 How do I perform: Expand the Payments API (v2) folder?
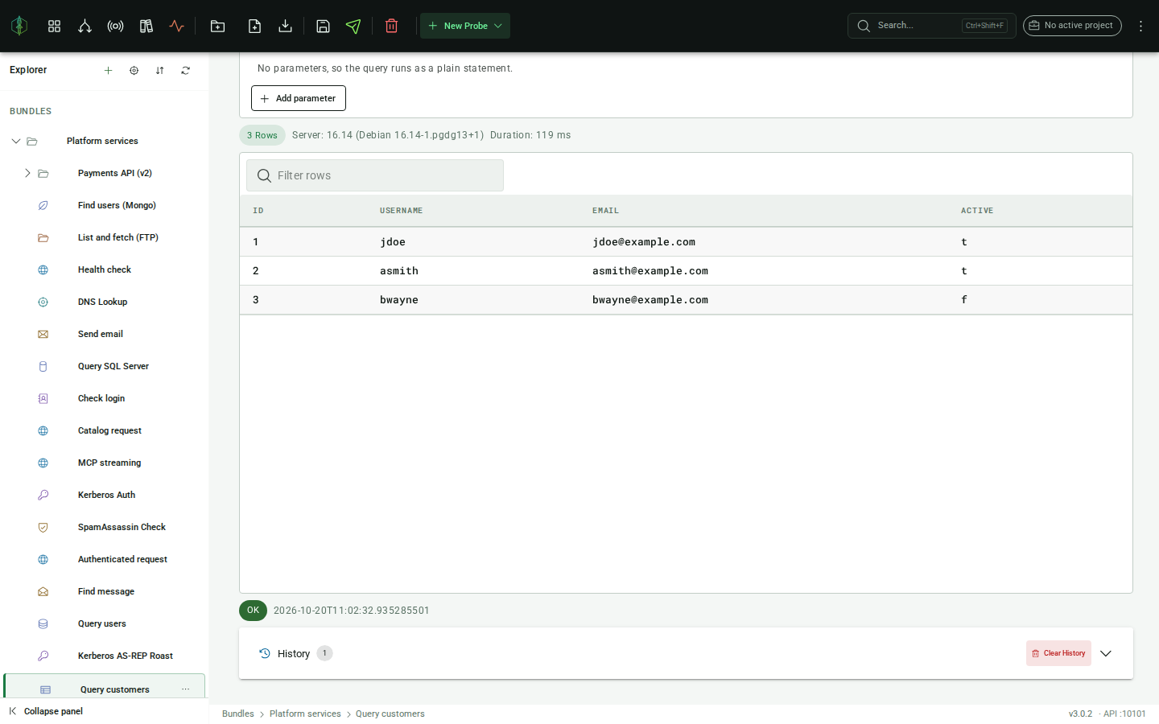tap(27, 173)
